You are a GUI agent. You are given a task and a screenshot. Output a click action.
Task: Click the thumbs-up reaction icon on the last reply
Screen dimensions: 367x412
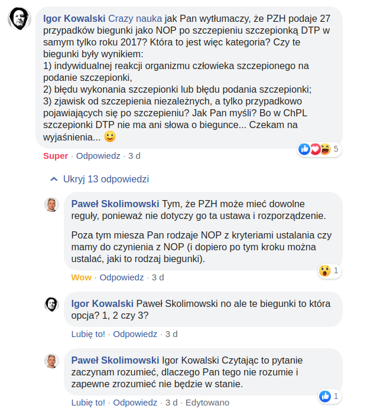[325, 396]
